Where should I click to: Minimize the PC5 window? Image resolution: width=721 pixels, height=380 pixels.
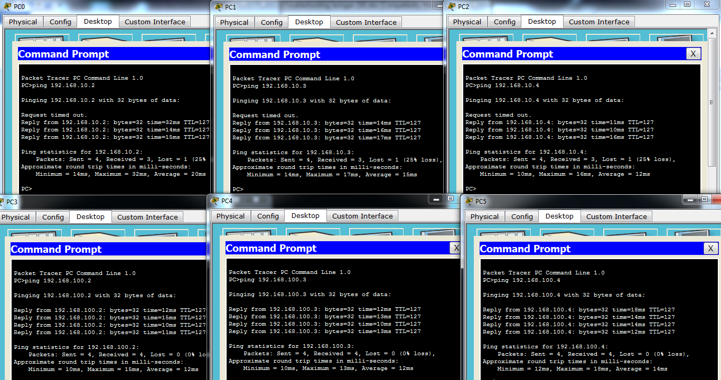tap(690, 200)
